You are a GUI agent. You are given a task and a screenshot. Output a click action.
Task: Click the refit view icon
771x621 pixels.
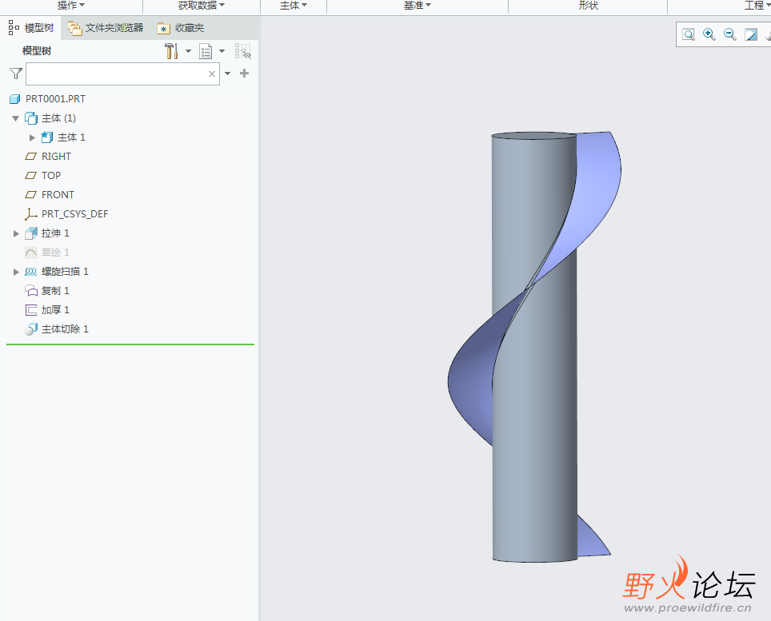pos(689,34)
